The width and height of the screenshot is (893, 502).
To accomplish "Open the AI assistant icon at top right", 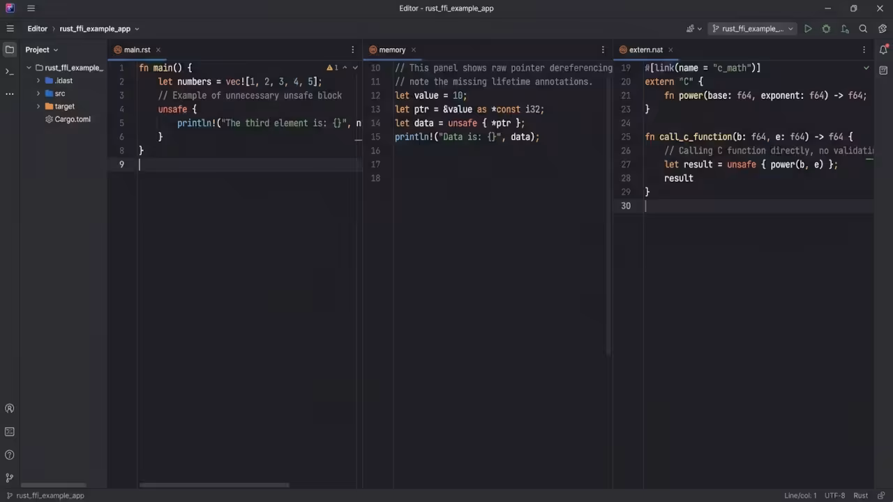I will pyautogui.click(x=883, y=29).
